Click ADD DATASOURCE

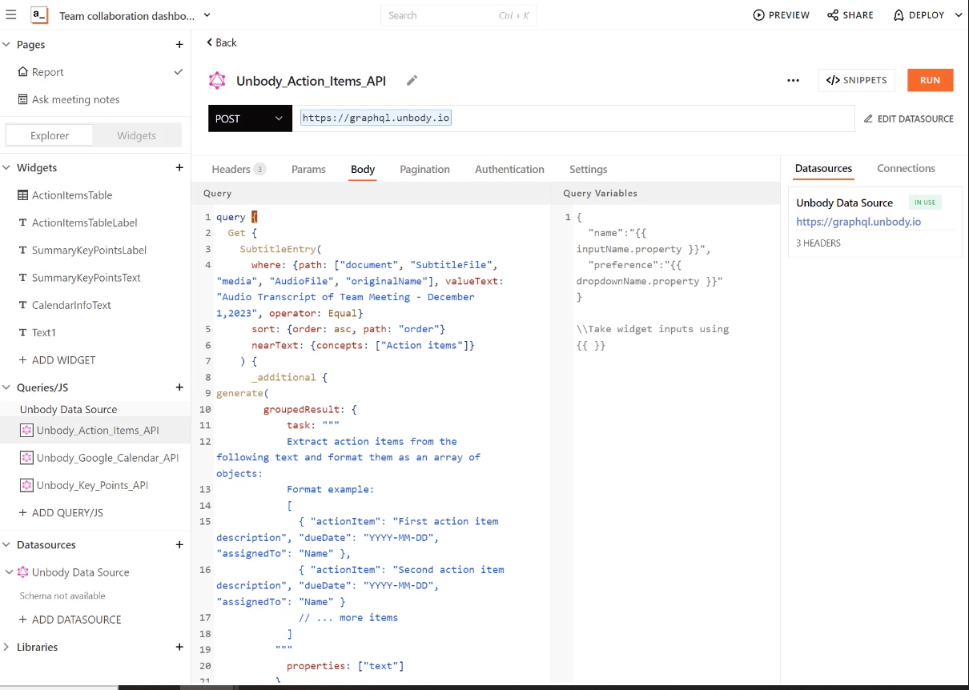click(70, 620)
